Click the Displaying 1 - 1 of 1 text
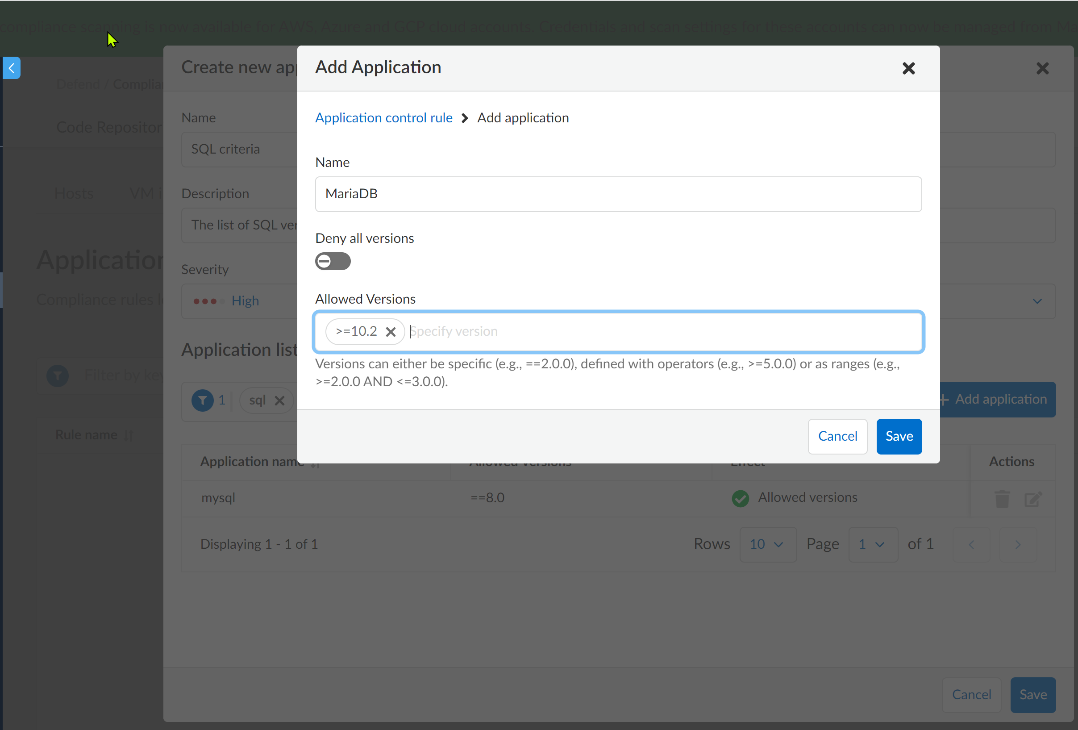This screenshot has width=1078, height=730. tap(259, 544)
